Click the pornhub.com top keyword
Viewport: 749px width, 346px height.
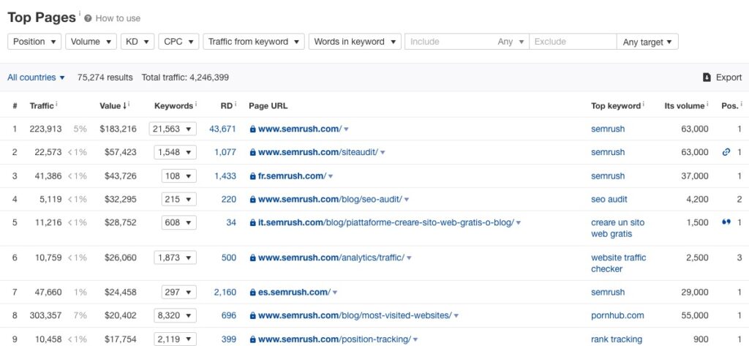pos(617,315)
